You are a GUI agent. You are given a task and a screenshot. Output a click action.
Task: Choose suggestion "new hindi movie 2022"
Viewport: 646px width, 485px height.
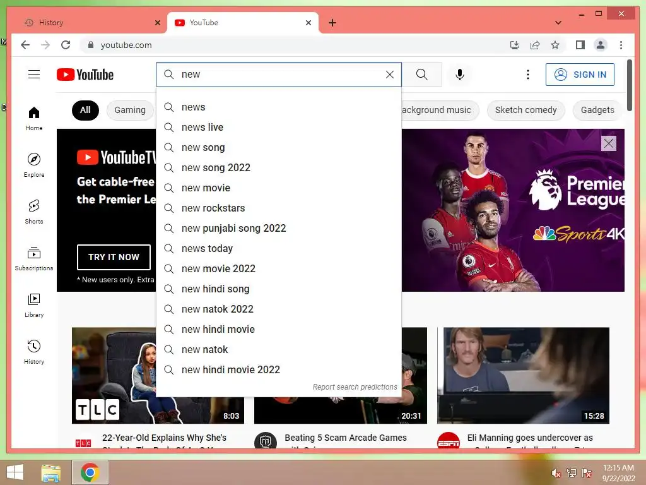pos(279,370)
